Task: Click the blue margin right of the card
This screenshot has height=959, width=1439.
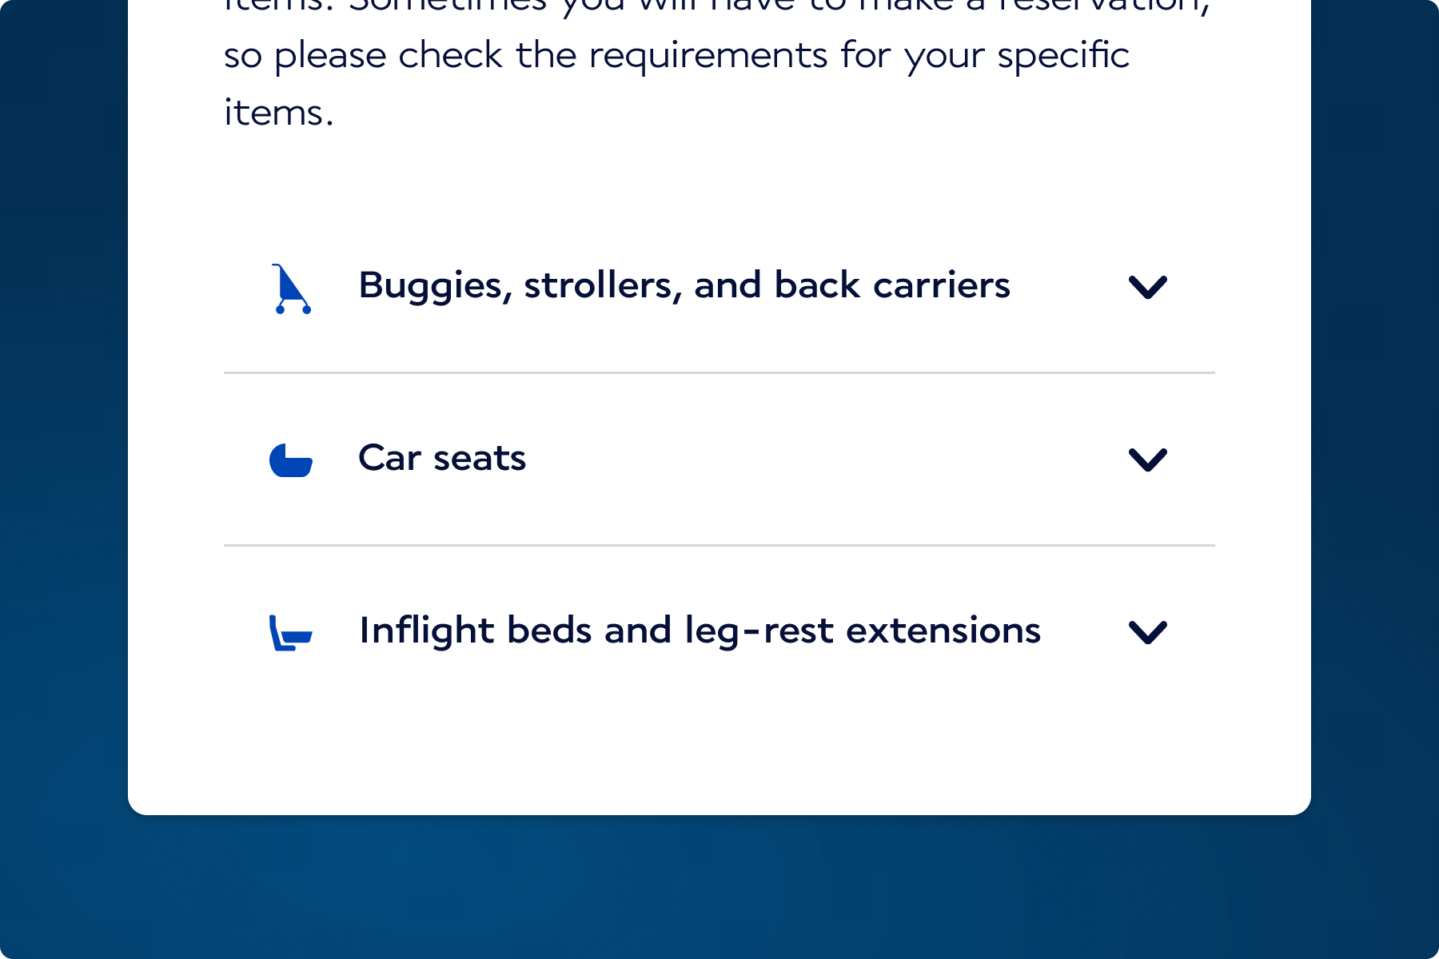Action: click(x=1375, y=479)
